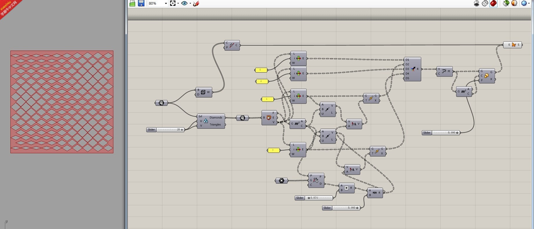
Task: Click the yellow panel containing 1
Action: (268, 99)
